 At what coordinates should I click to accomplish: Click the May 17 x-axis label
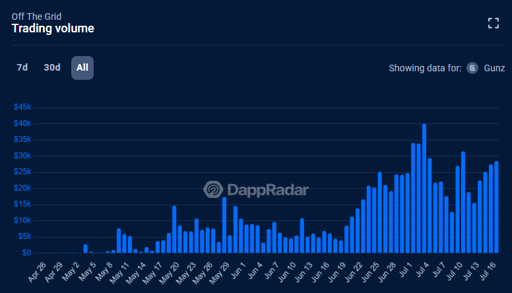(152, 273)
